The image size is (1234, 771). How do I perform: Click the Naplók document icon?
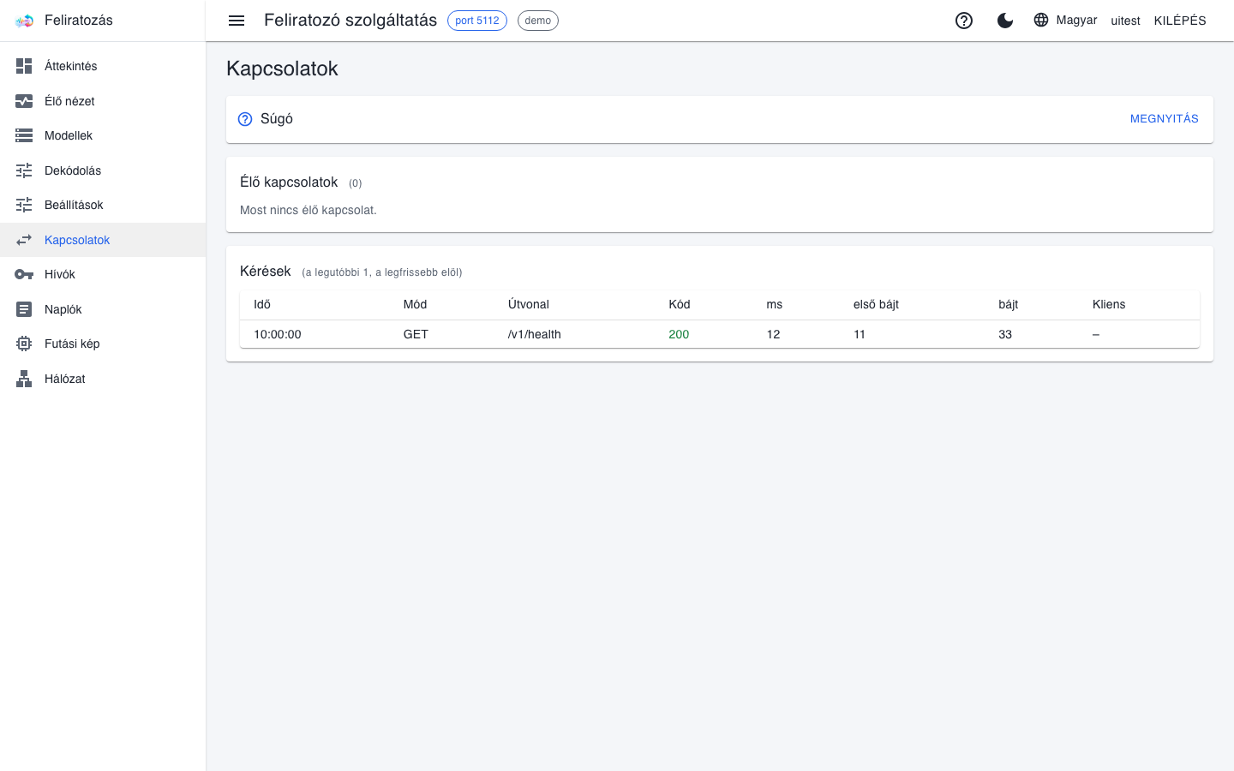coord(24,309)
